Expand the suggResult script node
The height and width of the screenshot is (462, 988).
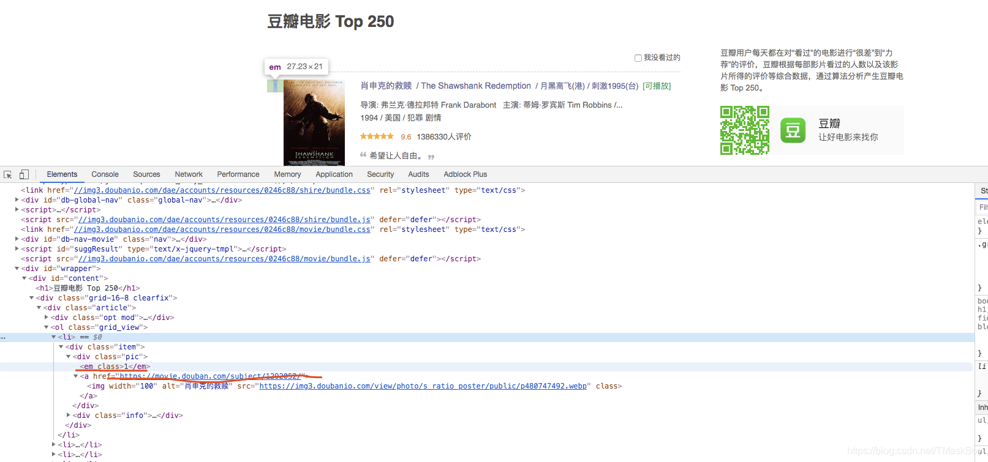point(17,248)
